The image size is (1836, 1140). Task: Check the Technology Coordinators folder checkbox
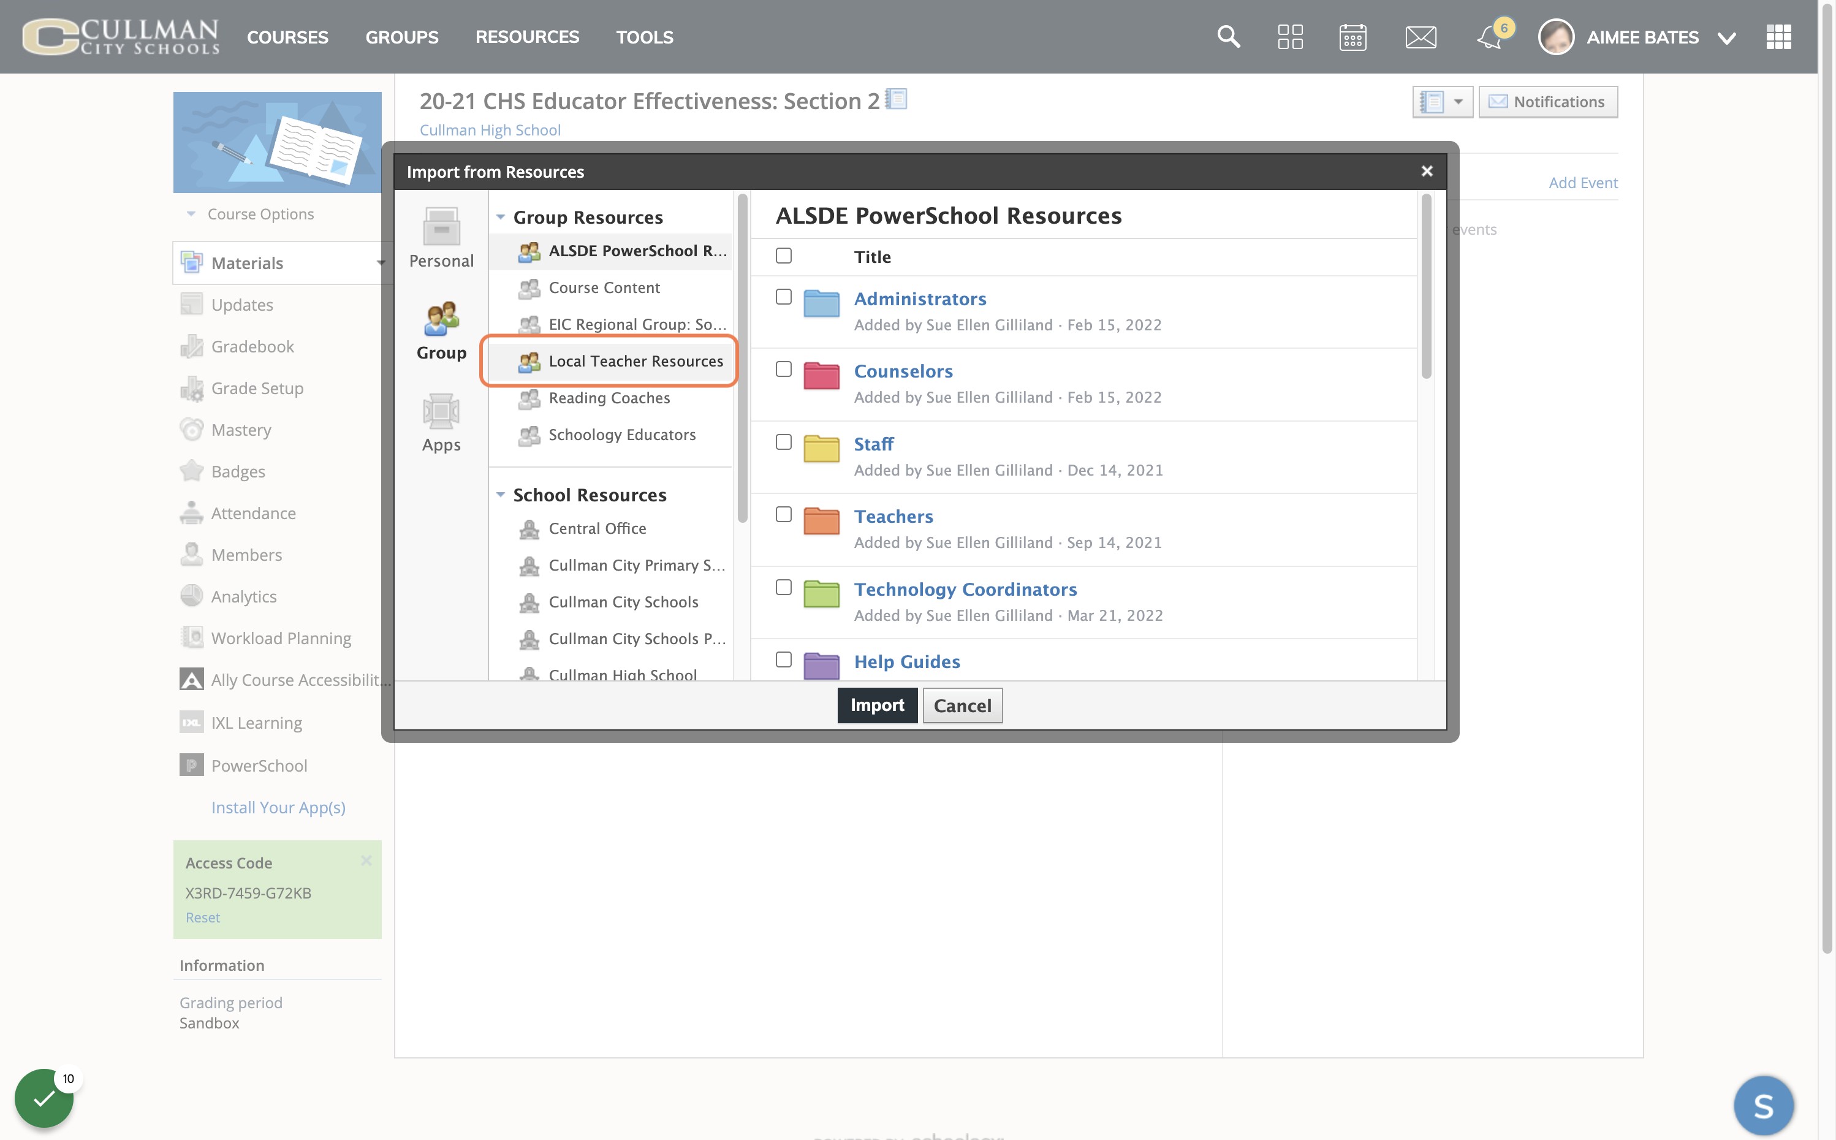tap(783, 587)
